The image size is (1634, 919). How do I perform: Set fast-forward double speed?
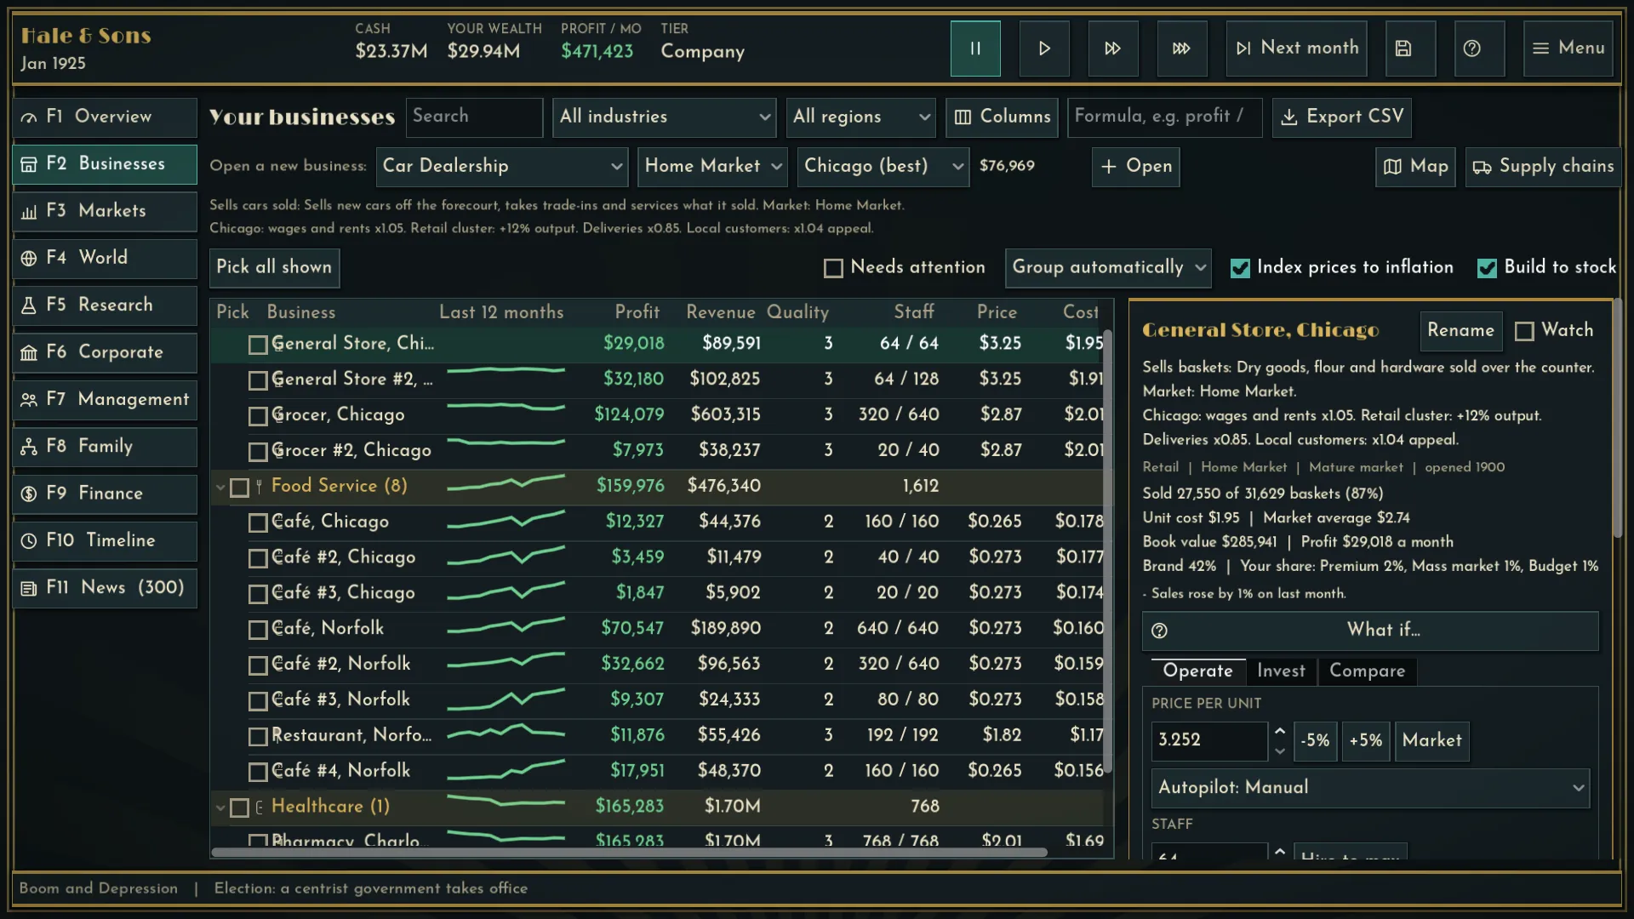point(1112,49)
